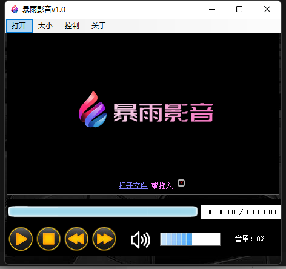Click the 00:00:00 / 00:00:00 time display
This screenshot has height=269, width=286.
pos(241,212)
